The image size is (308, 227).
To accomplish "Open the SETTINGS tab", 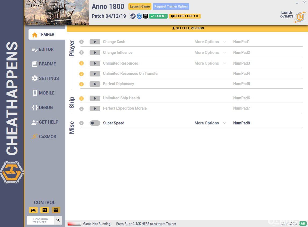I will click(x=45, y=78).
